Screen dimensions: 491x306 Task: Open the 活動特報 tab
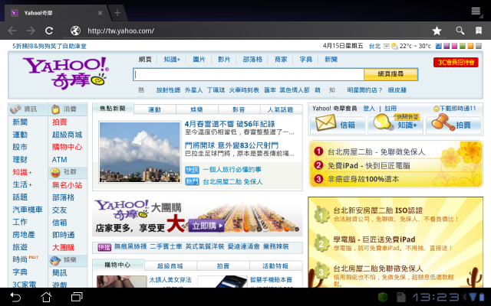click(x=275, y=266)
